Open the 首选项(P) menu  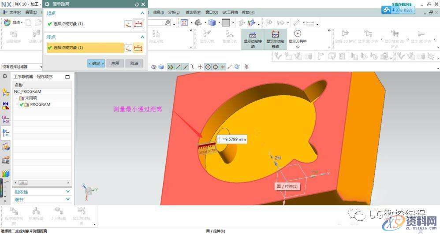pos(194,12)
